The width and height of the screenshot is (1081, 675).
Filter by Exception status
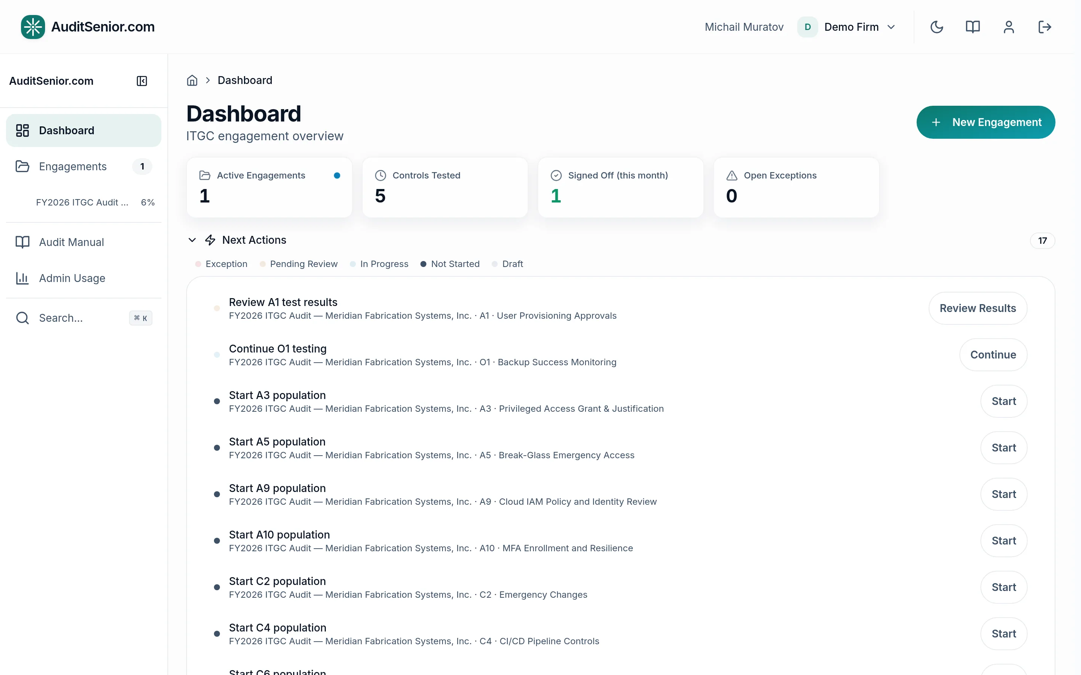(221, 264)
